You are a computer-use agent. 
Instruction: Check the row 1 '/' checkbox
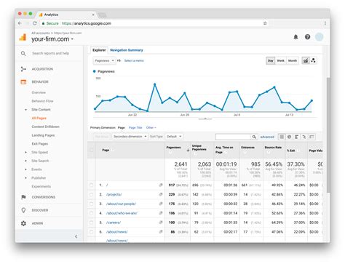point(92,185)
